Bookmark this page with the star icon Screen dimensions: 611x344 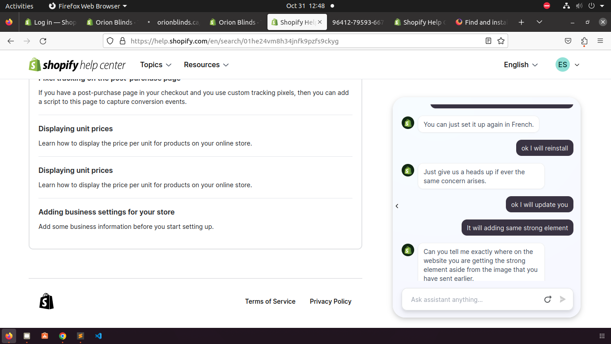pyautogui.click(x=501, y=41)
